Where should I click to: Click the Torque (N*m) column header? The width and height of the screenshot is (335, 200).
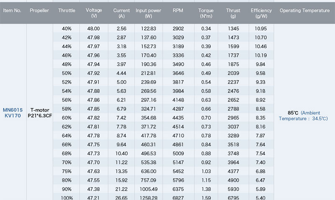pos(206,13)
